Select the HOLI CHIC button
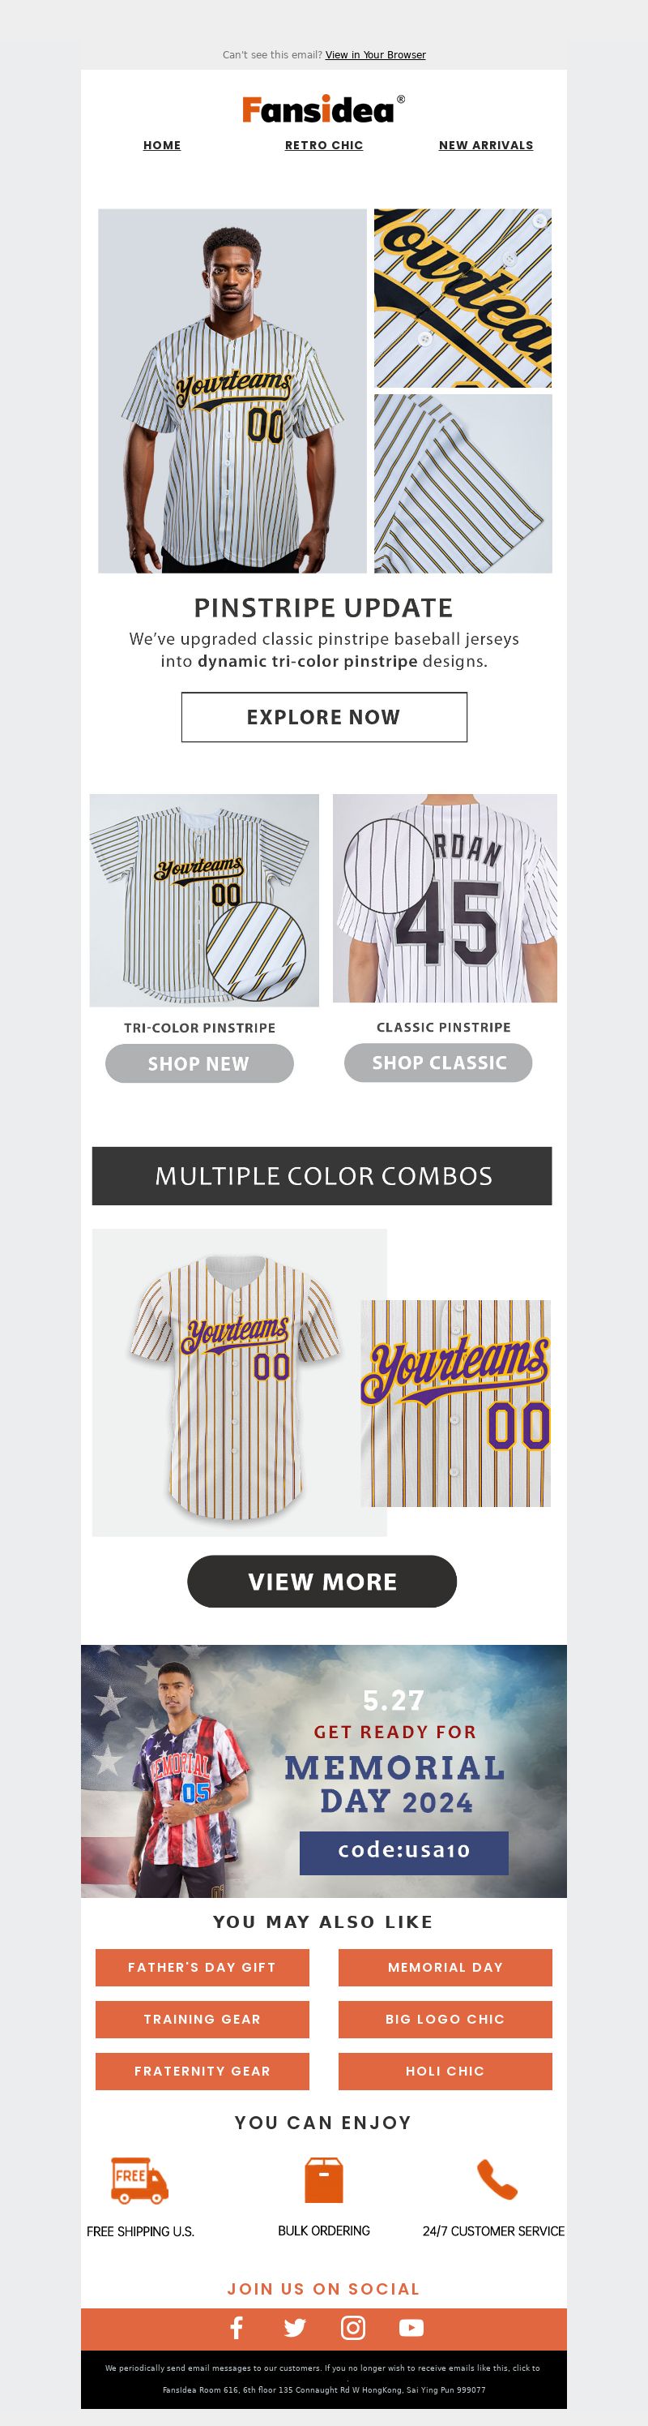648x2426 pixels. click(x=445, y=2071)
